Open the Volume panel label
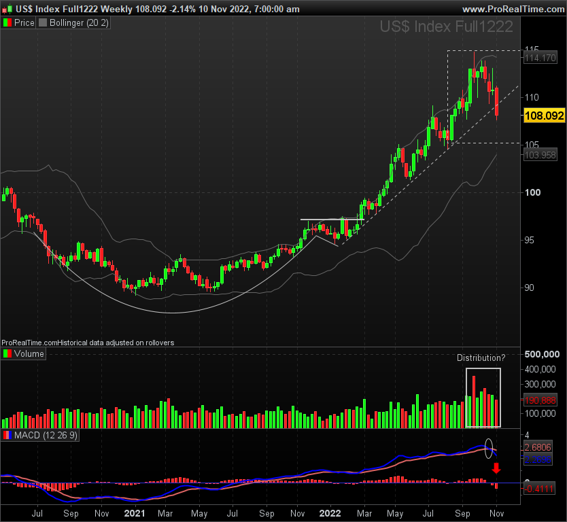Viewport: 567px width, 522px height. 29,353
